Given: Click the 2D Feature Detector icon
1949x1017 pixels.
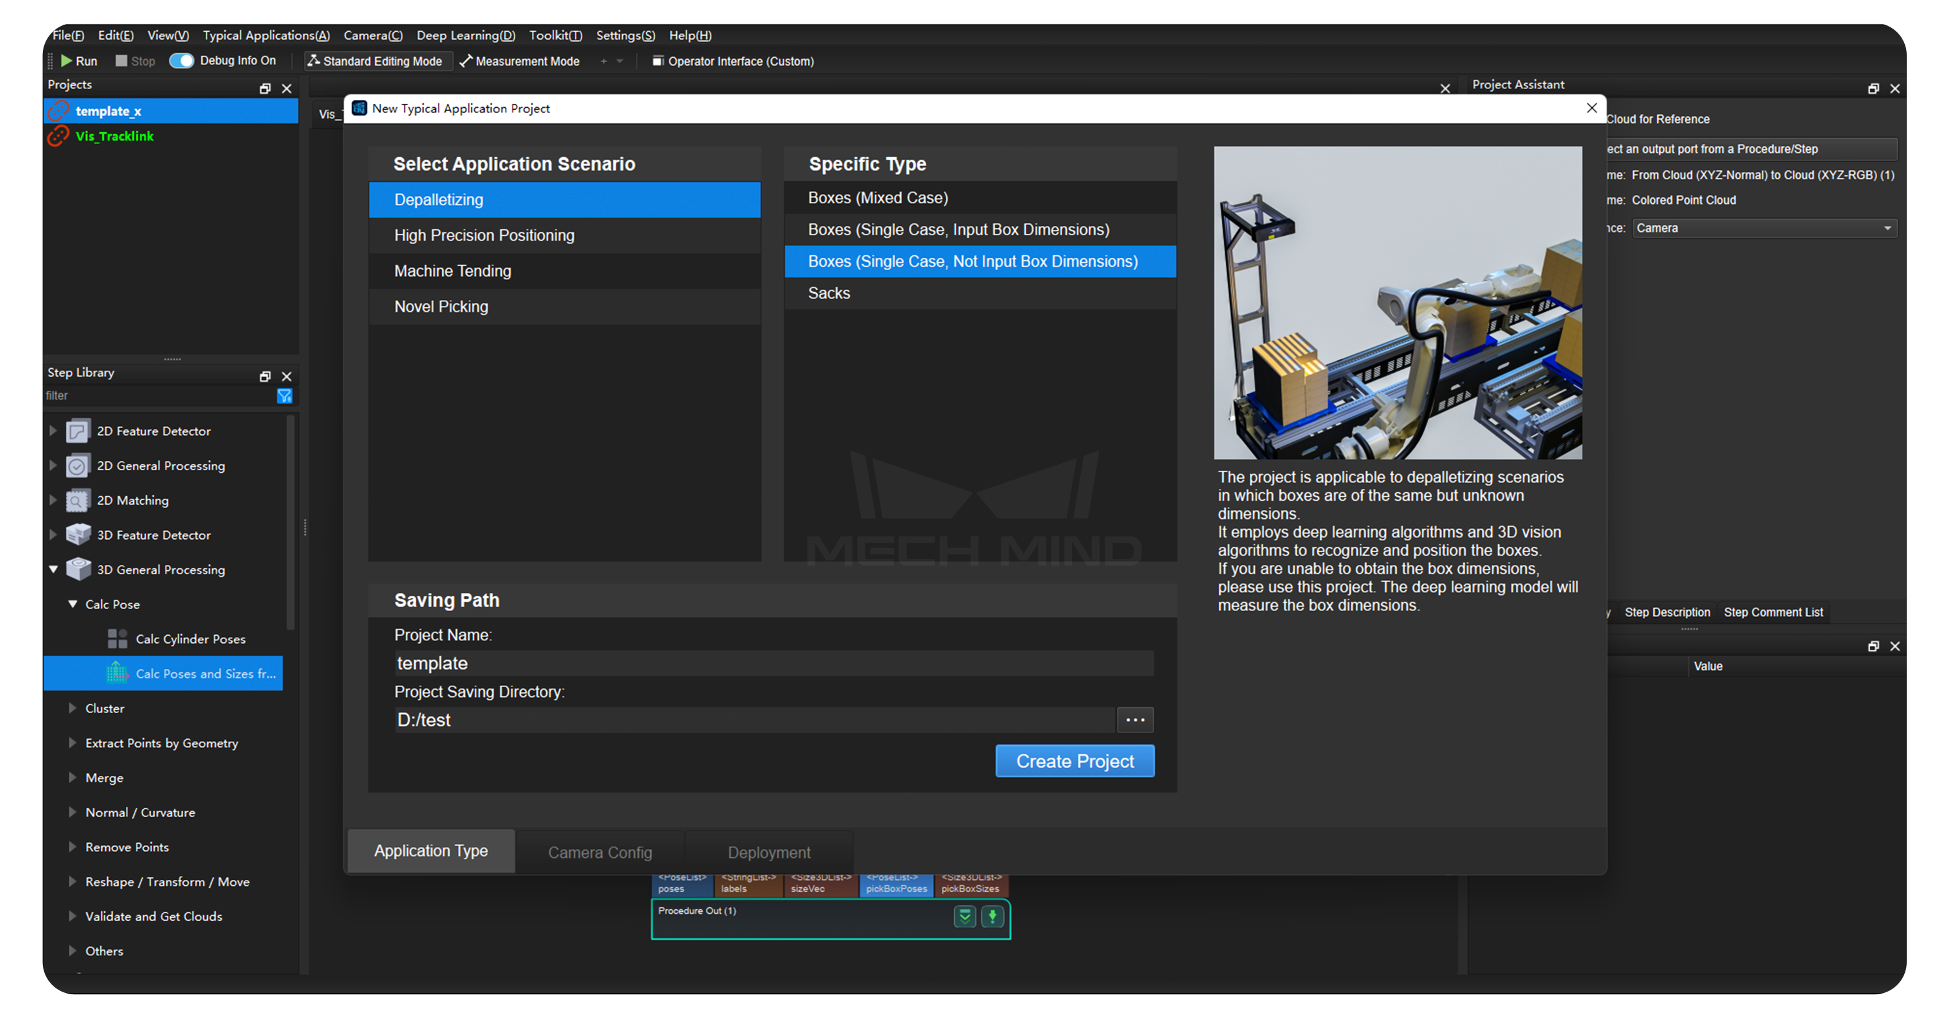Looking at the screenshot, I should (x=77, y=431).
